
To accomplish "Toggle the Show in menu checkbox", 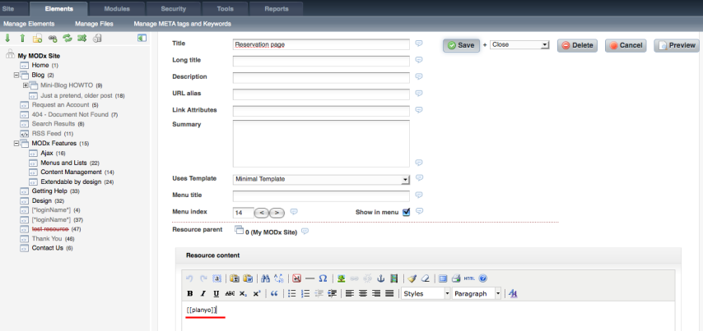I will 406,212.
